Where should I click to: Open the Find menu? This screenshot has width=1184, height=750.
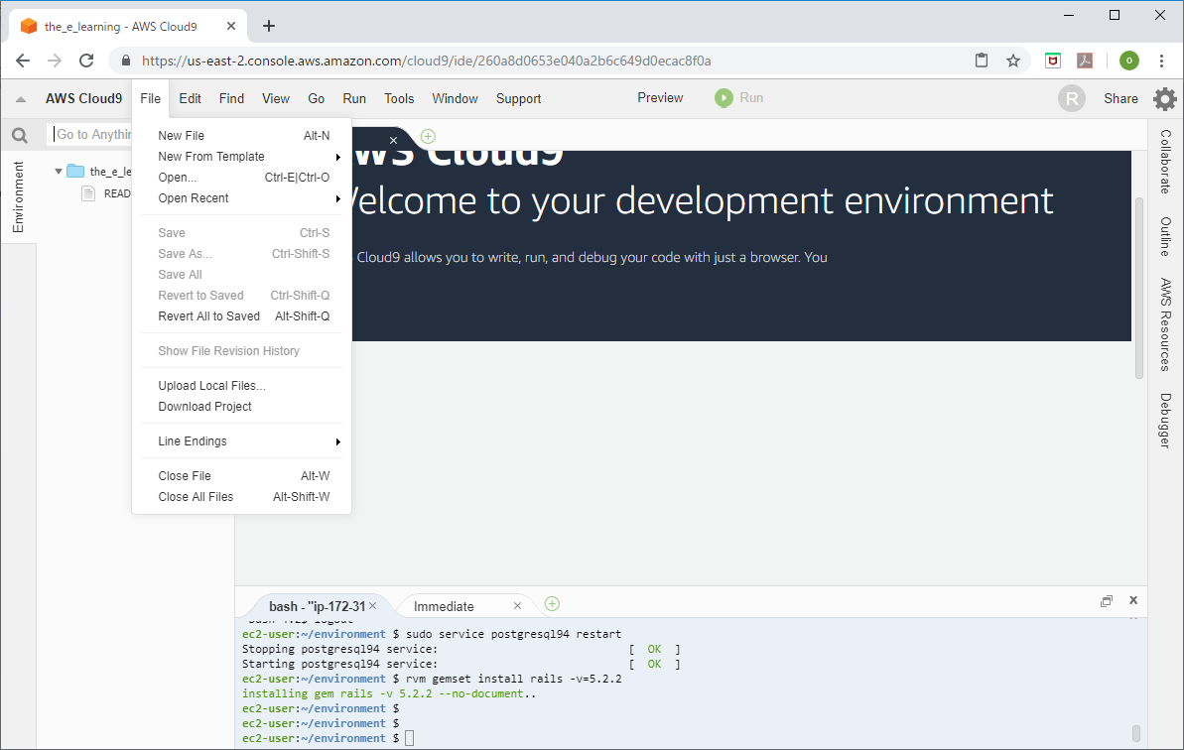pyautogui.click(x=231, y=99)
